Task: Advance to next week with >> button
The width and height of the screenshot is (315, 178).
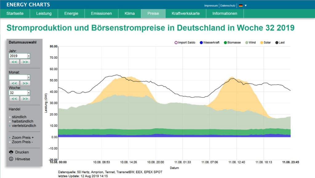Action: click(x=25, y=98)
